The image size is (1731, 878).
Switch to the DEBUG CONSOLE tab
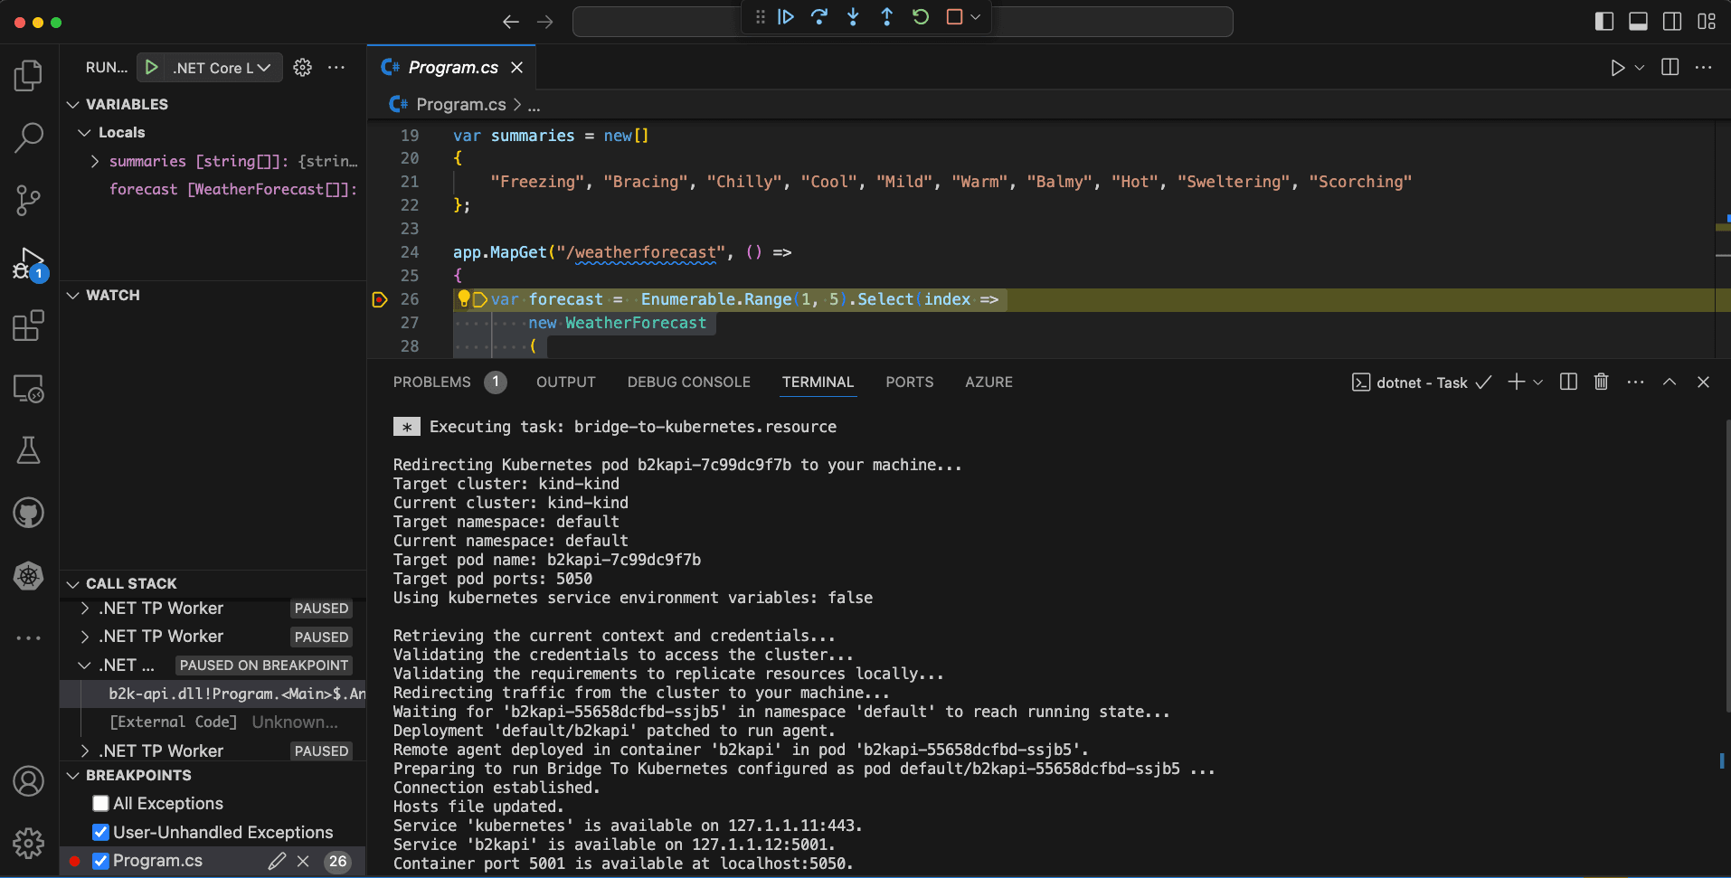click(x=689, y=382)
